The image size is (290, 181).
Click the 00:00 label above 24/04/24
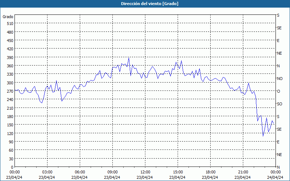276,172
